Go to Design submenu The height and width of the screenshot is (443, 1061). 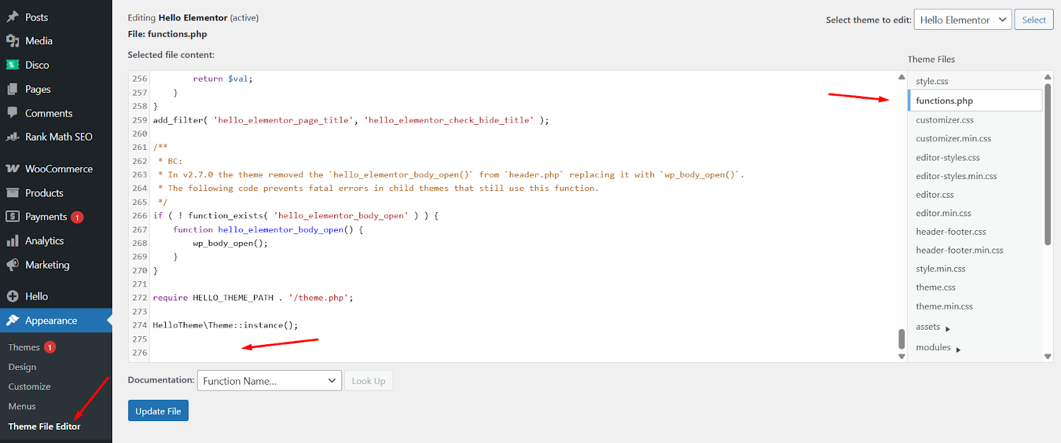(x=22, y=367)
